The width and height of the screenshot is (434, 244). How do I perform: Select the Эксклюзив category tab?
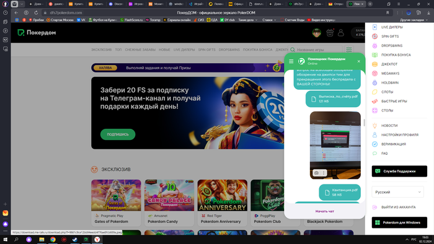101,50
